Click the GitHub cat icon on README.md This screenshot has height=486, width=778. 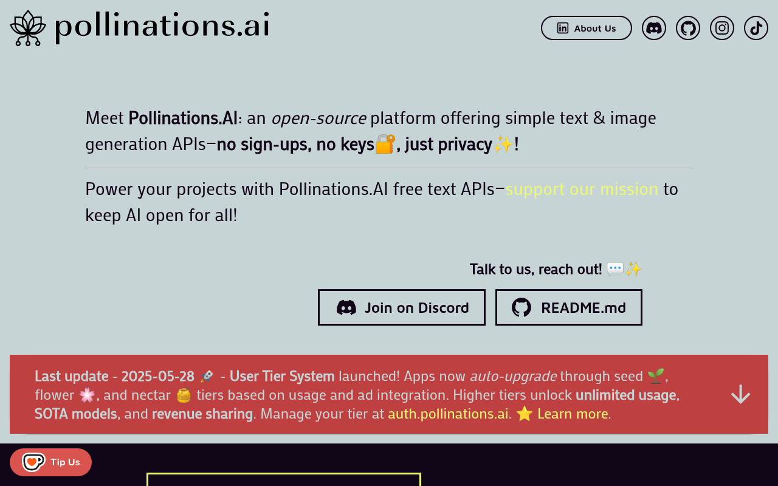pyautogui.click(x=520, y=307)
